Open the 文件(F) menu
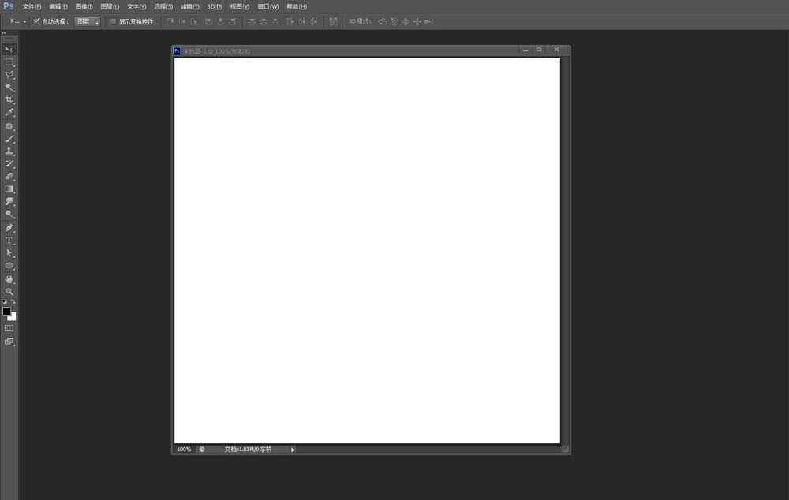 32,6
